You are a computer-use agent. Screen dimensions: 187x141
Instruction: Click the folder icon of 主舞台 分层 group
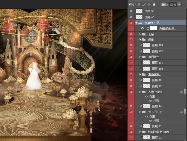click(x=140, y=23)
